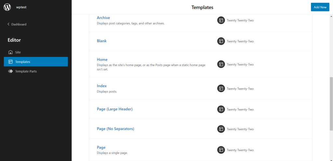This screenshot has height=161, width=333.
Task: Click the theme icon in Home row
Action: pyautogui.click(x=221, y=64)
